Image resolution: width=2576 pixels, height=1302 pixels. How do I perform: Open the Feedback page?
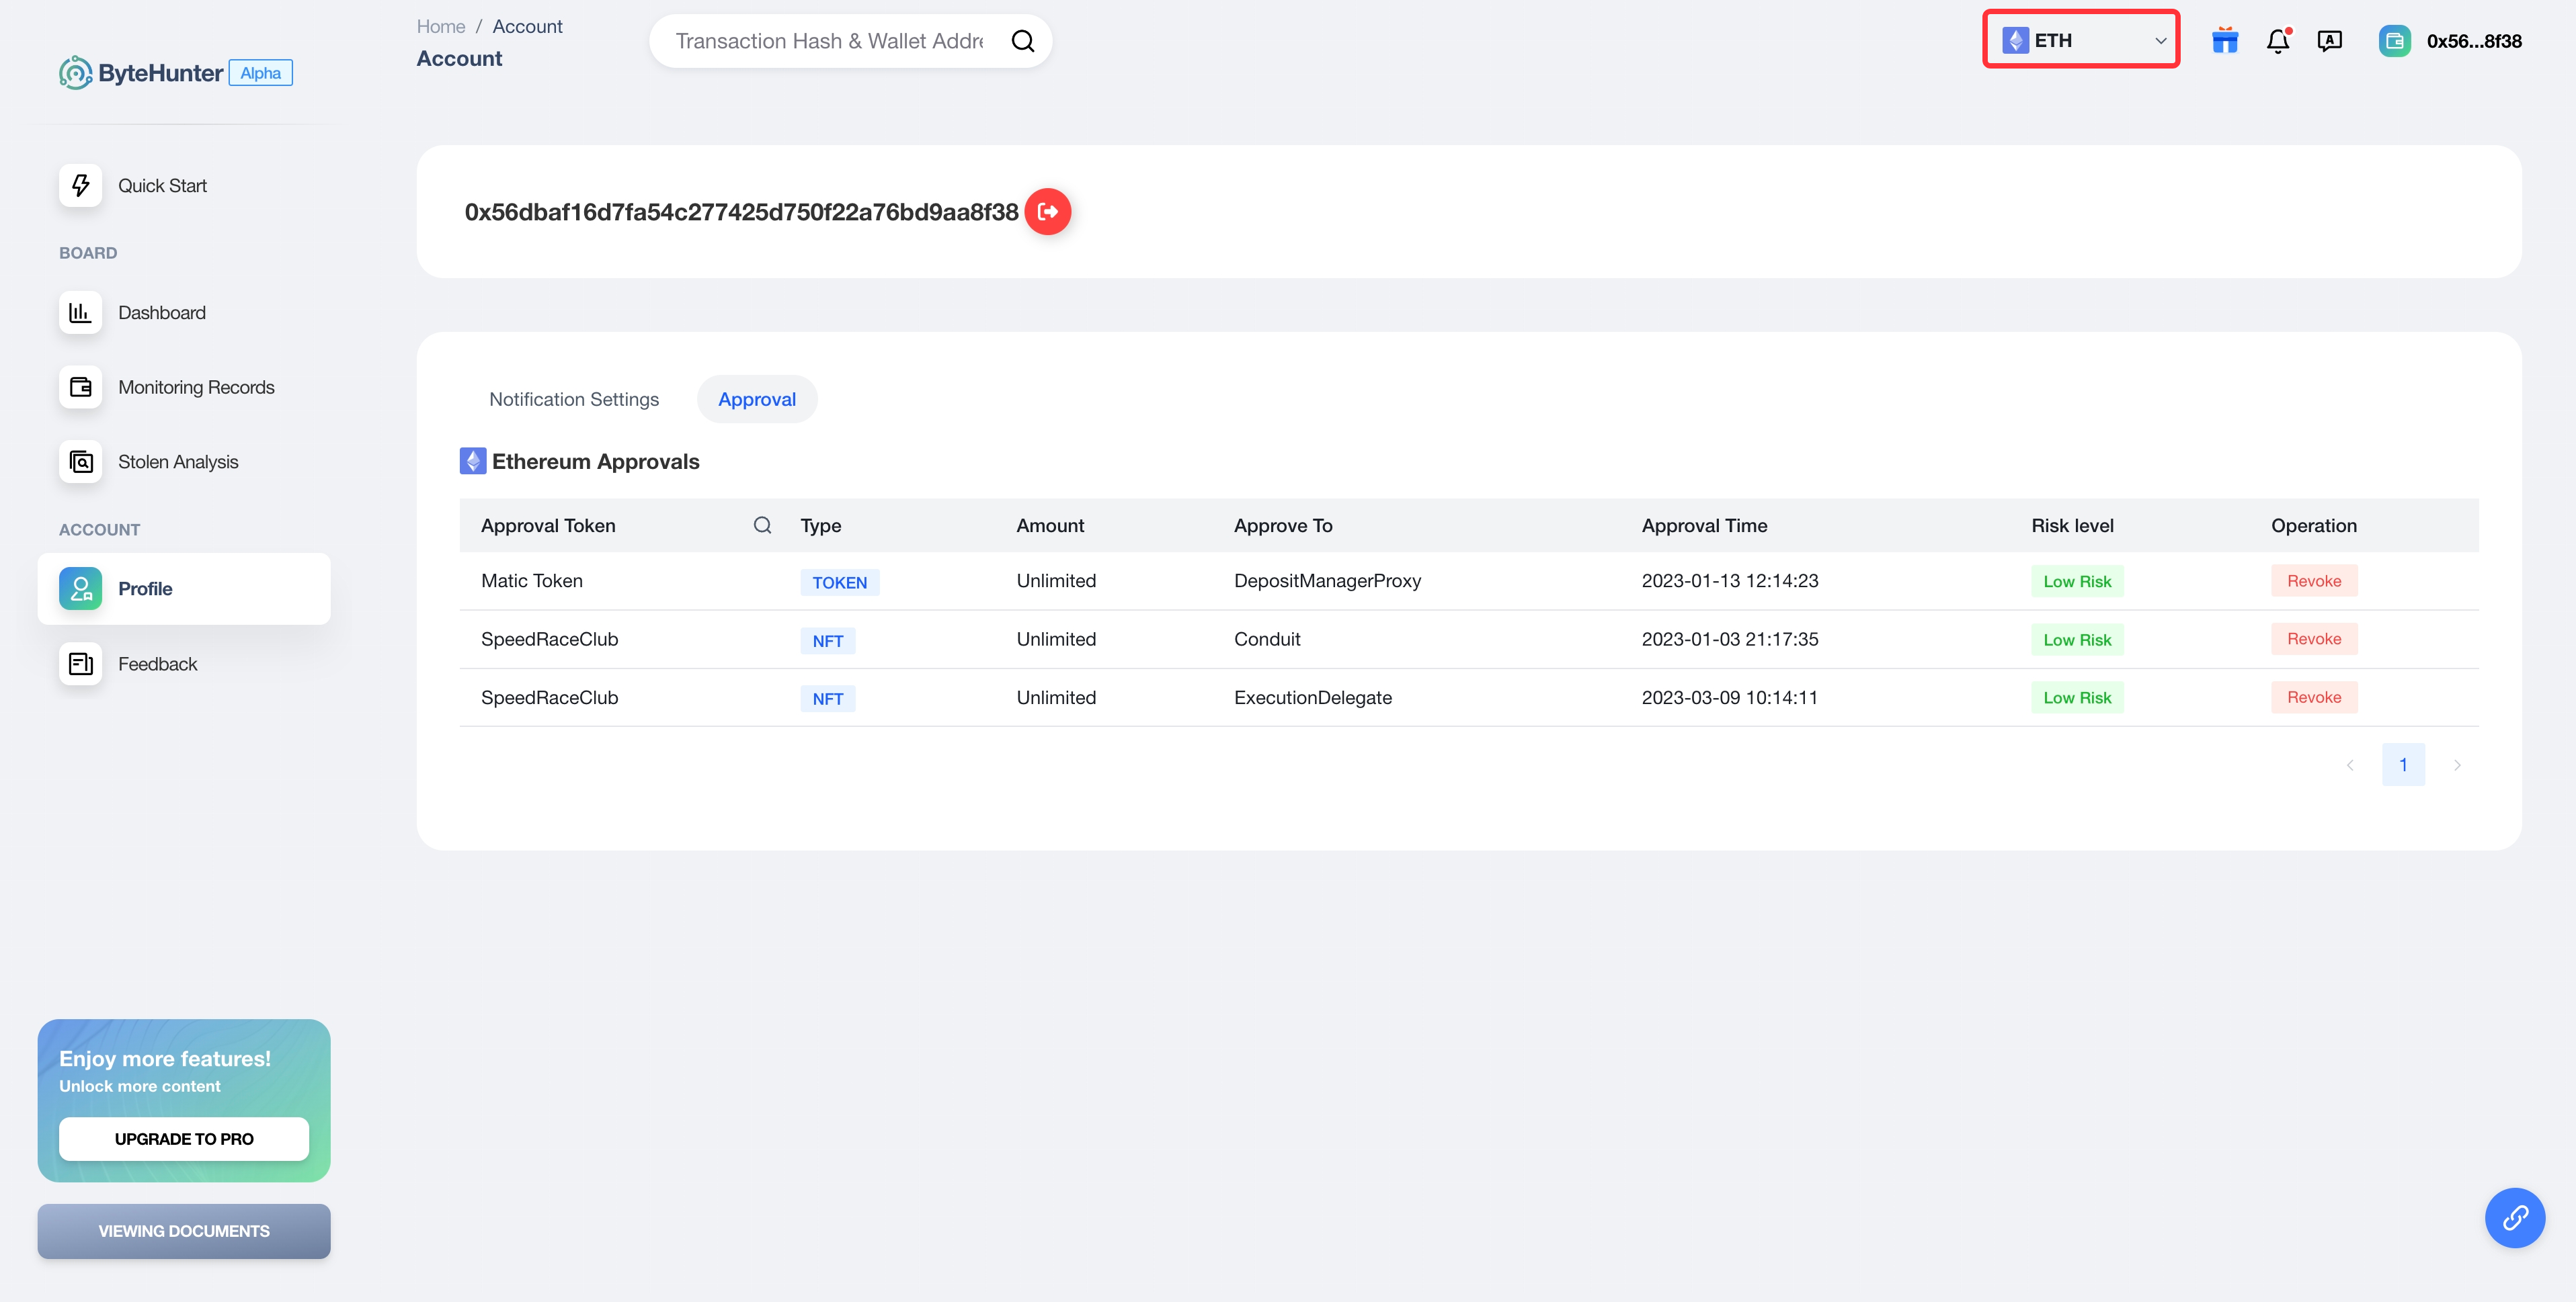[157, 664]
